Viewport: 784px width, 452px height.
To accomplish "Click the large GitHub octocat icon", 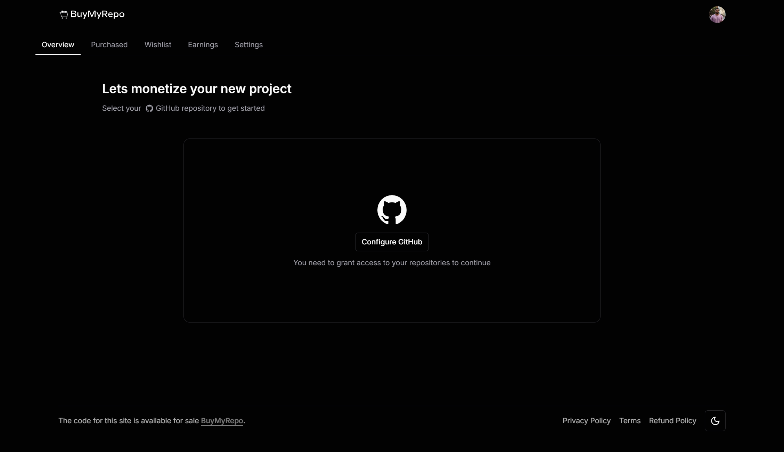I will tap(392, 210).
